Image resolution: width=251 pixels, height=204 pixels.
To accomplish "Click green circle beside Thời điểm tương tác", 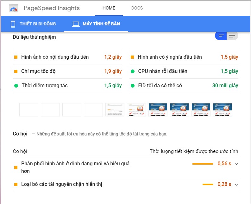I will click(16, 86).
